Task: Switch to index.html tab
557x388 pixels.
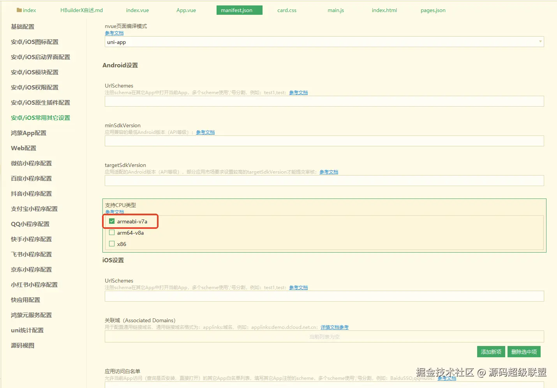Action: click(384, 10)
